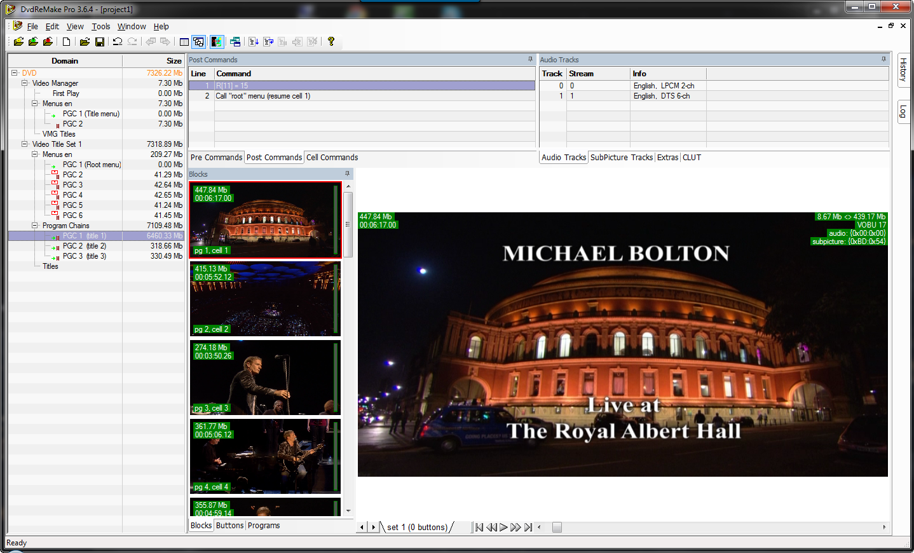This screenshot has height=553, width=914.
Task: Select the pg 4, cell 4 thumbnail
Action: coord(265,456)
